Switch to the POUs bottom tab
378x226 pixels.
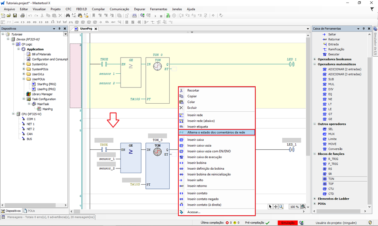[30, 211]
